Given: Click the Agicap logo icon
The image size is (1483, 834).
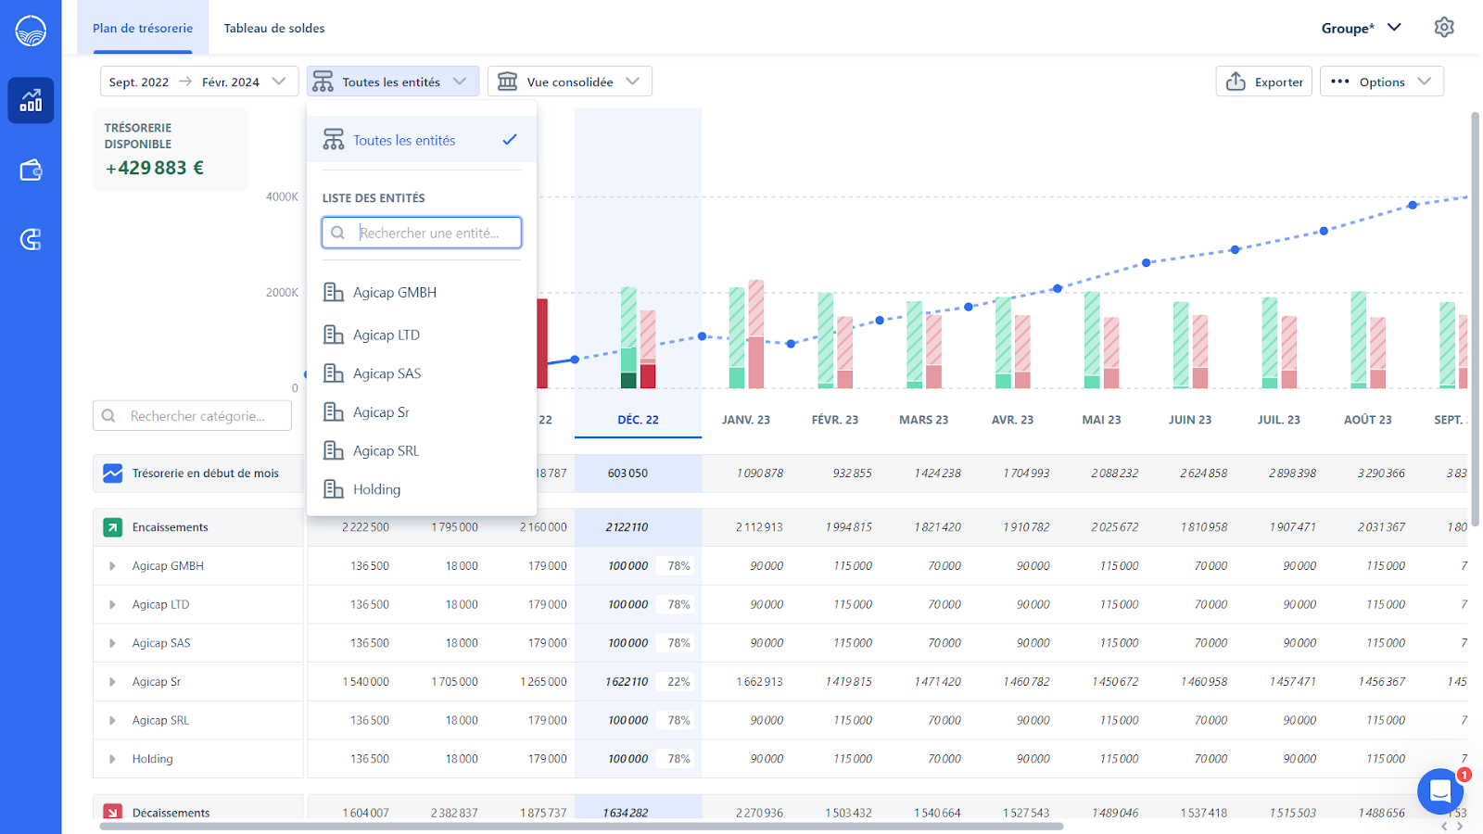Looking at the screenshot, I should click(31, 31).
